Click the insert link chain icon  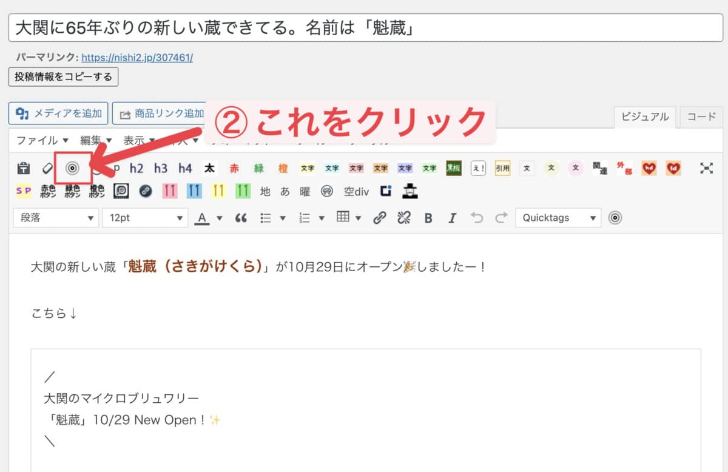(380, 218)
